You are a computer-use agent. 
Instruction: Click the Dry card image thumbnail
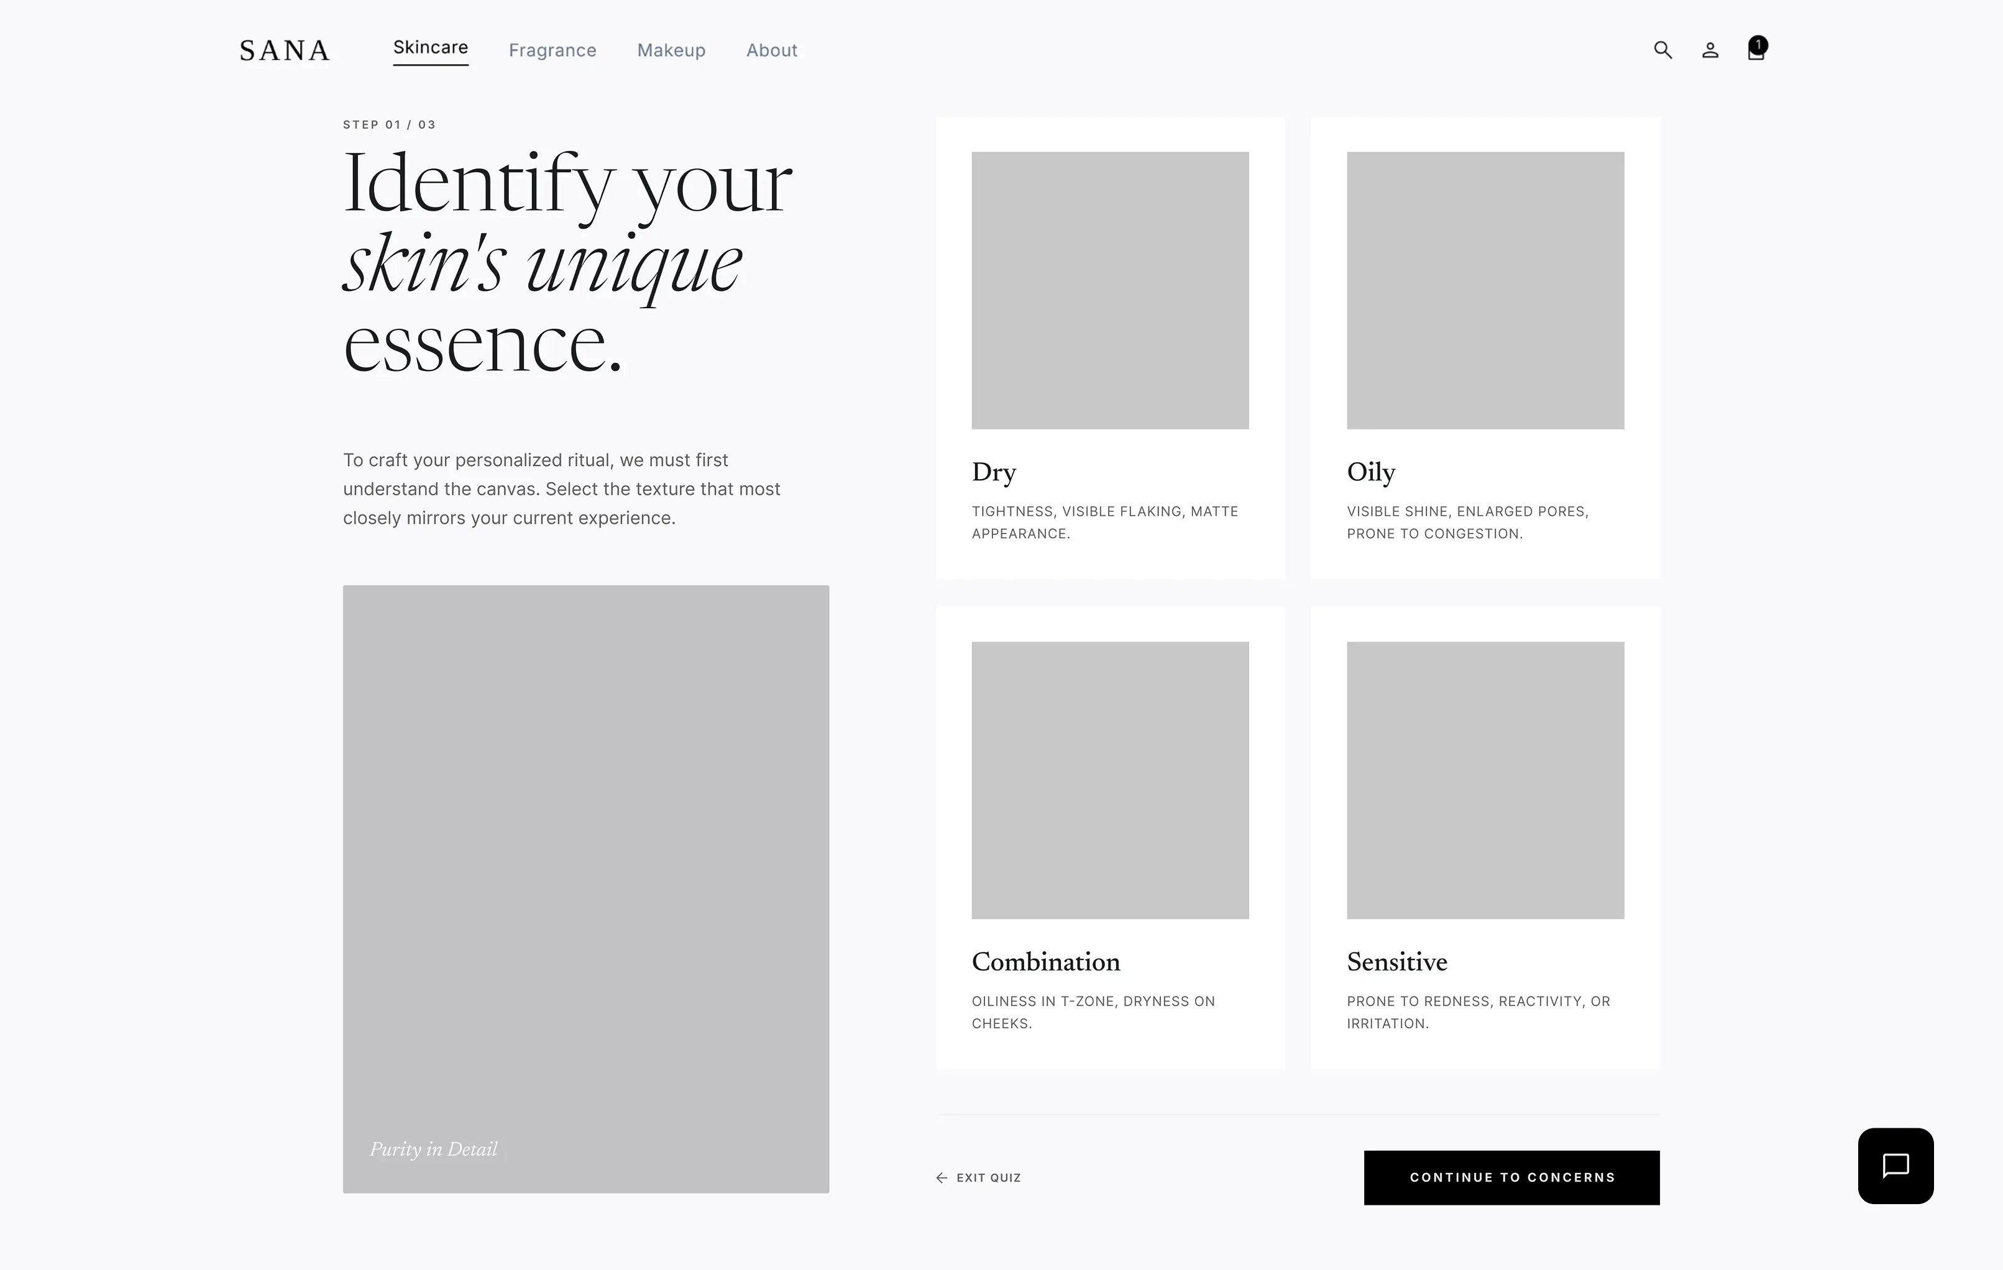pos(1109,290)
